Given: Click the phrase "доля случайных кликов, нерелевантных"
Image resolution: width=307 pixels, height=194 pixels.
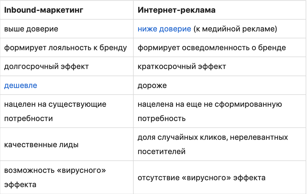Looking at the screenshot, I should (213, 137).
